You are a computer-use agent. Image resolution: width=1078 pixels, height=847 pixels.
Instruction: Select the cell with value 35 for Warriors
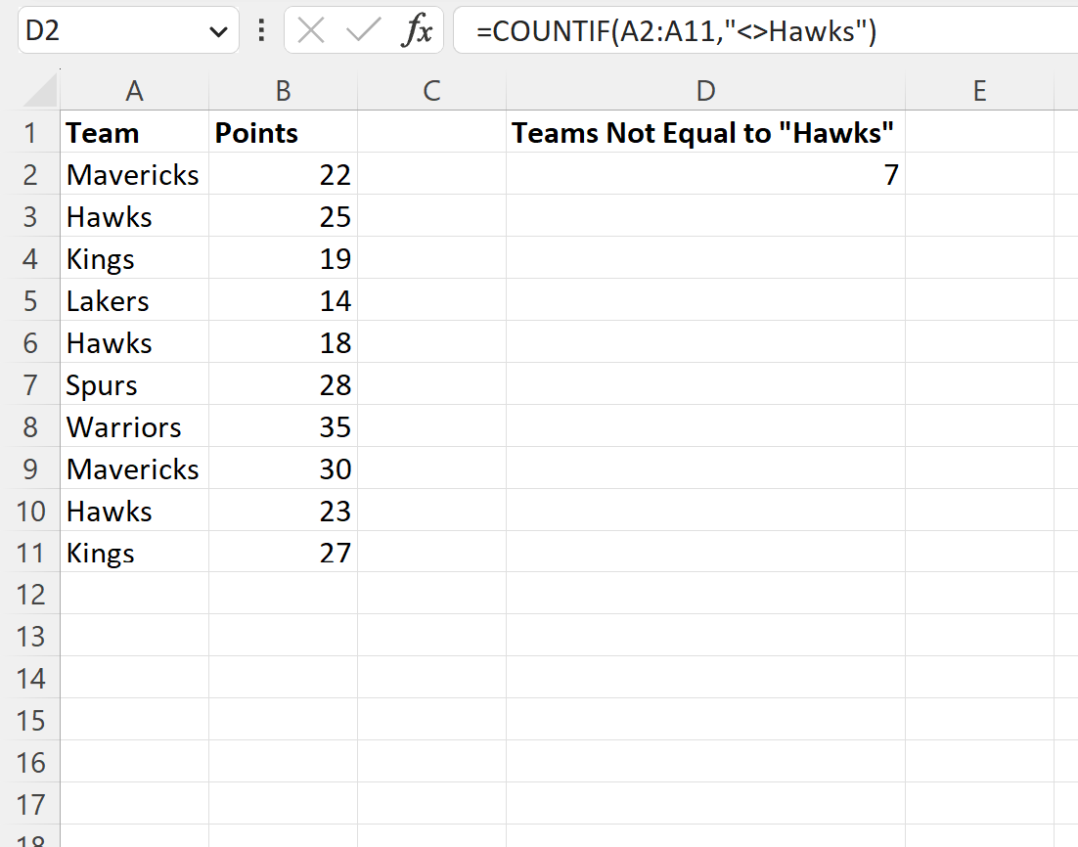[x=283, y=426]
